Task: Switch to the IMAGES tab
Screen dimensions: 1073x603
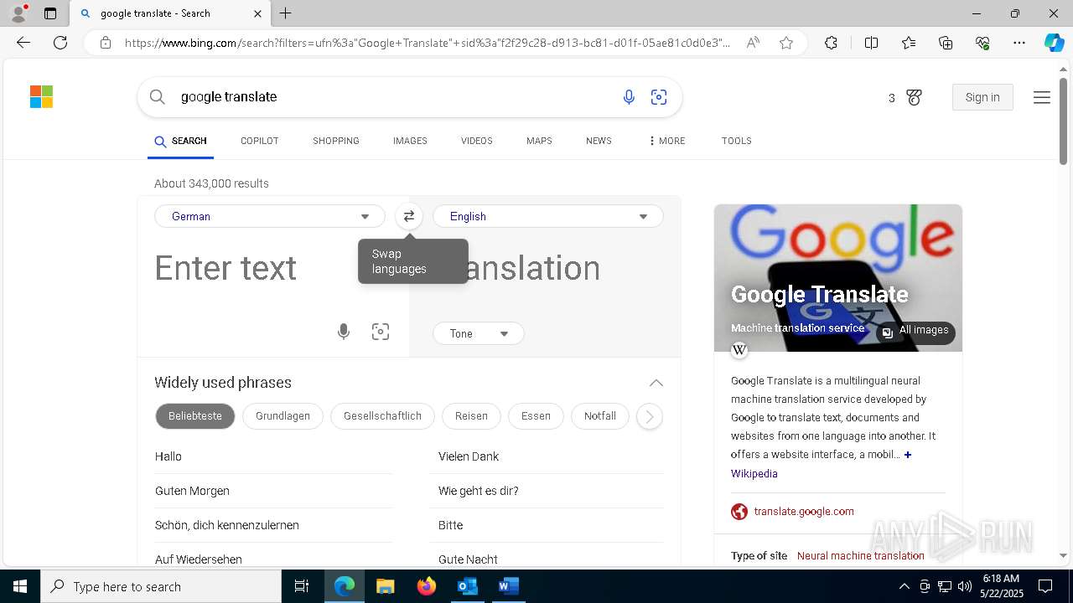Action: click(x=410, y=141)
